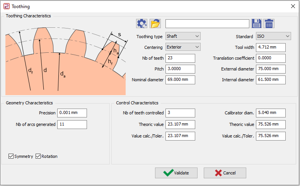Viewport: 300px width, 186px height.
Task: Select the Calibrator diam. field
Action: (270, 113)
